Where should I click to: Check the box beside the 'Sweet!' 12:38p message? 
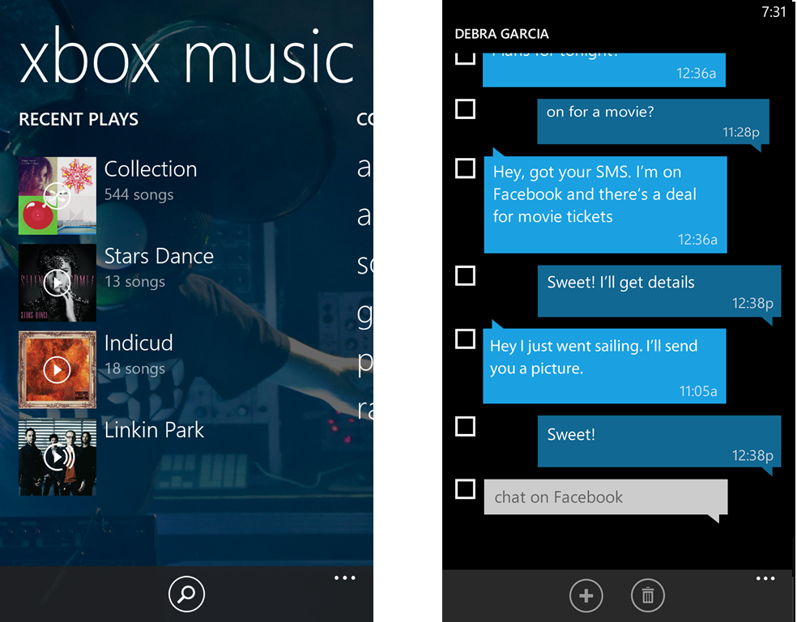[465, 426]
